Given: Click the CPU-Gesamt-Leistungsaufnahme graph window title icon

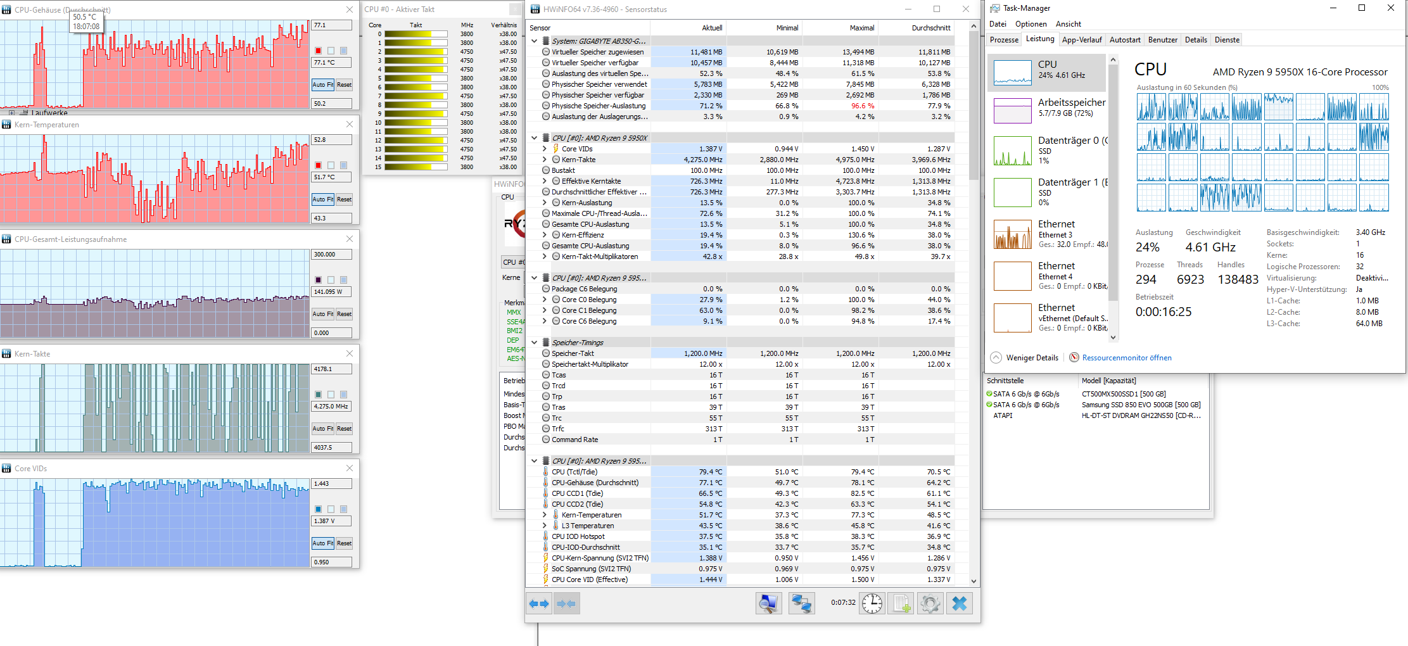Looking at the screenshot, I should (x=6, y=239).
